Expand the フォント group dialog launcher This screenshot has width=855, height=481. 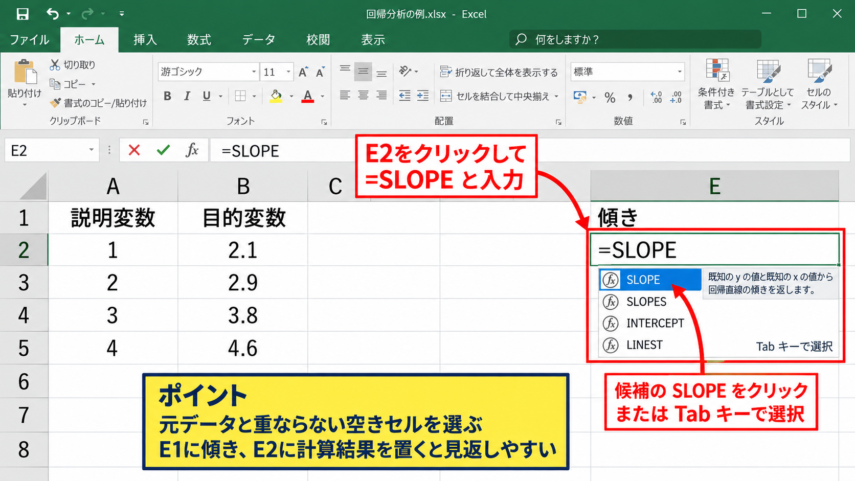coord(324,122)
